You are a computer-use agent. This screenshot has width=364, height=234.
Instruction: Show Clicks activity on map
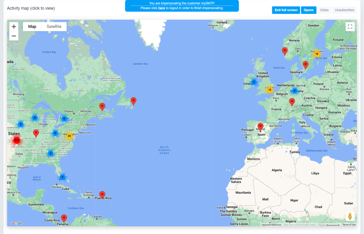tap(324, 10)
